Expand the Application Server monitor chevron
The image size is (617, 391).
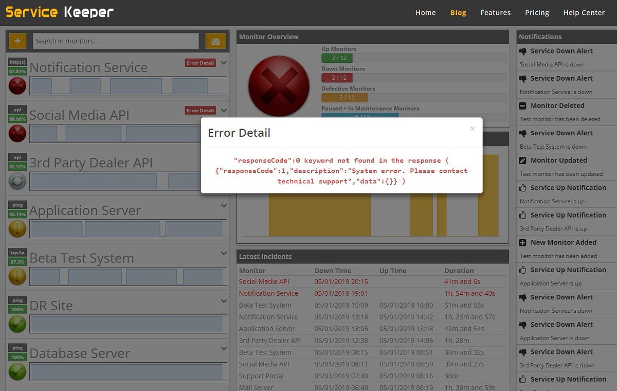pyautogui.click(x=224, y=206)
